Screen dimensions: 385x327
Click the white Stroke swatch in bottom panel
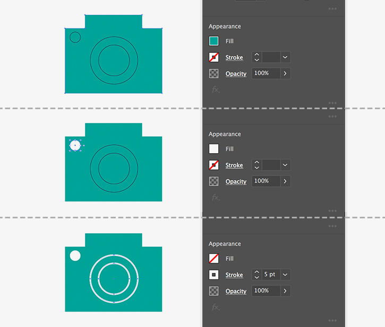click(213, 275)
